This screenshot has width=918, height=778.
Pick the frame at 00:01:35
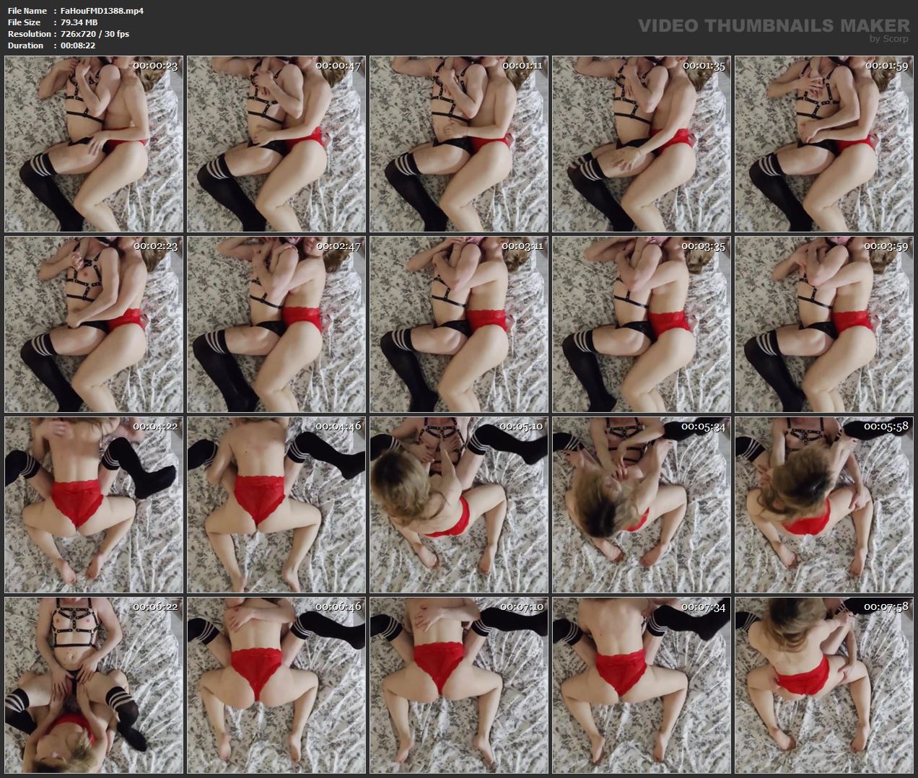point(642,144)
